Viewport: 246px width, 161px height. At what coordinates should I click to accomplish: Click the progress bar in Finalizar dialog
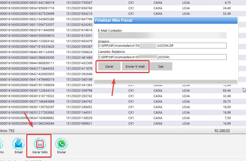coord(165,82)
